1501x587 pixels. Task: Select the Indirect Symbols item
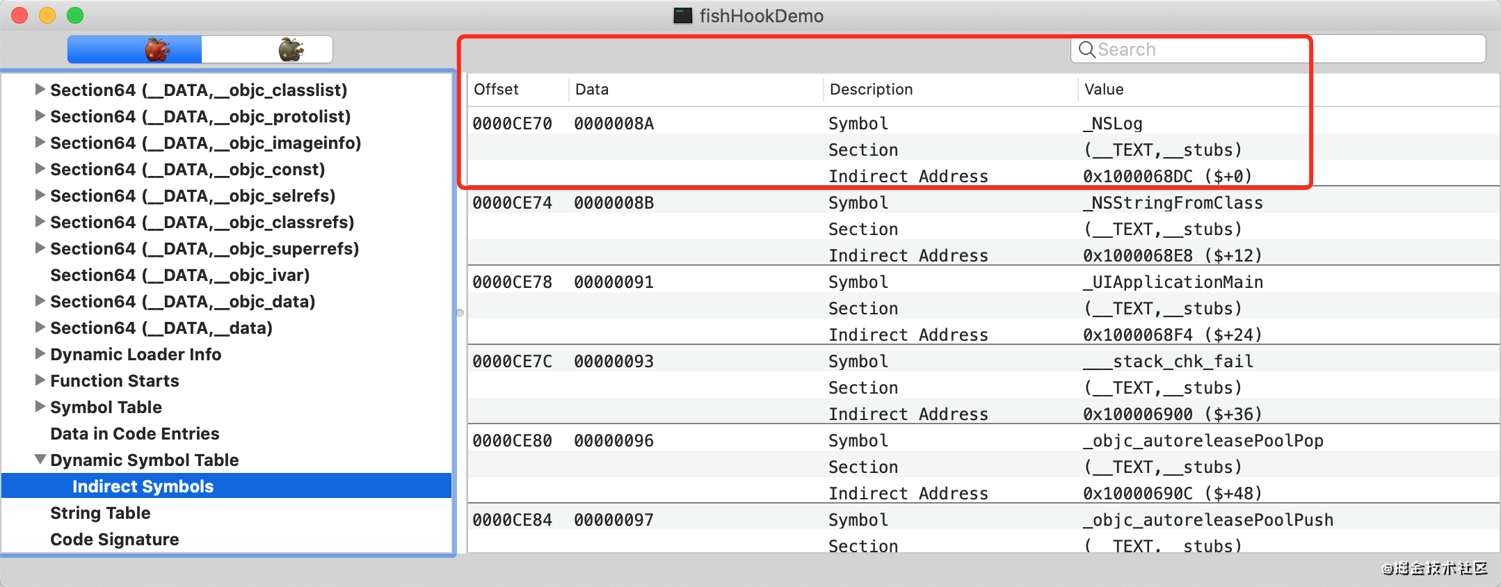tap(227, 486)
